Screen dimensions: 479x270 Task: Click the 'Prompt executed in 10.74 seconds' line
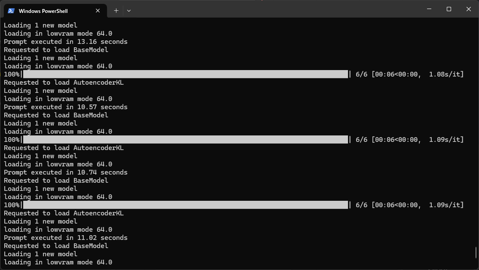click(x=66, y=172)
